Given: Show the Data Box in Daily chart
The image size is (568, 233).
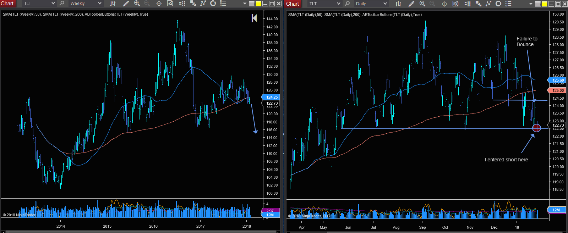Looking at the screenshot, I should [455, 4].
